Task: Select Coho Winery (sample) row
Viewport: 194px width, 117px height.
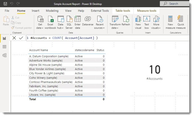Action: click(67, 78)
